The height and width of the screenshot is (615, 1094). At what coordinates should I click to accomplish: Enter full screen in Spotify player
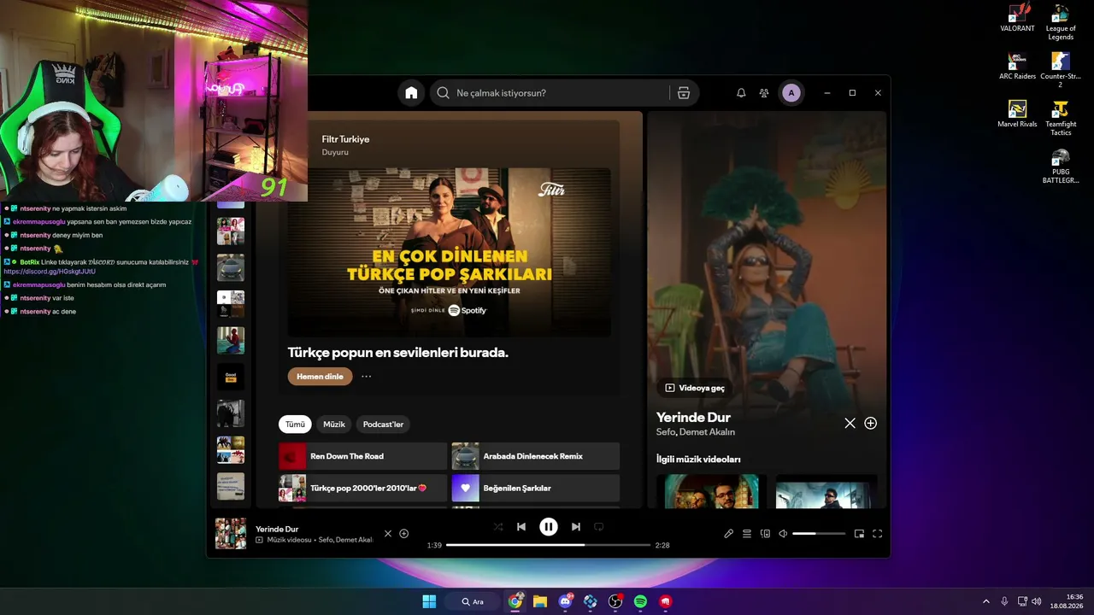(877, 534)
